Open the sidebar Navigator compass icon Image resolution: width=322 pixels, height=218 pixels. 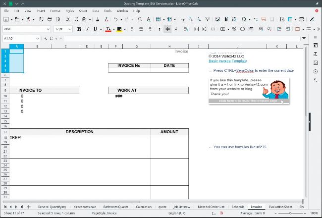click(316, 71)
